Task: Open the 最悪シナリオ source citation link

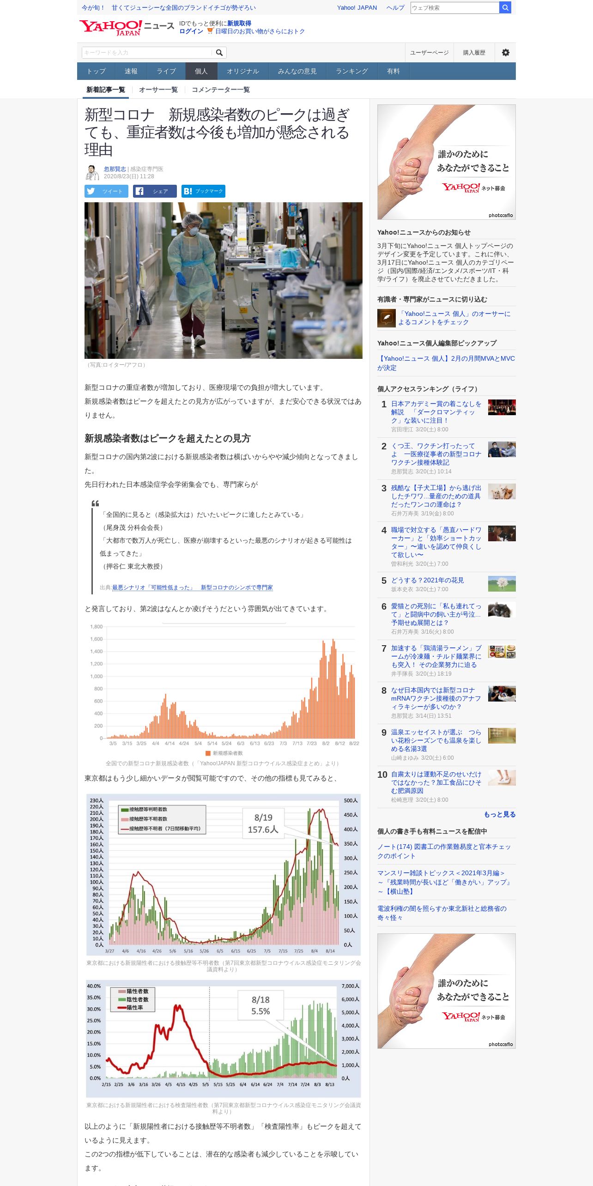Action: click(193, 587)
